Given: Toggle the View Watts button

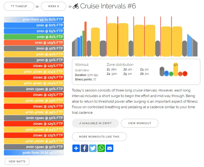Looking at the screenshot, I should coord(17,161).
